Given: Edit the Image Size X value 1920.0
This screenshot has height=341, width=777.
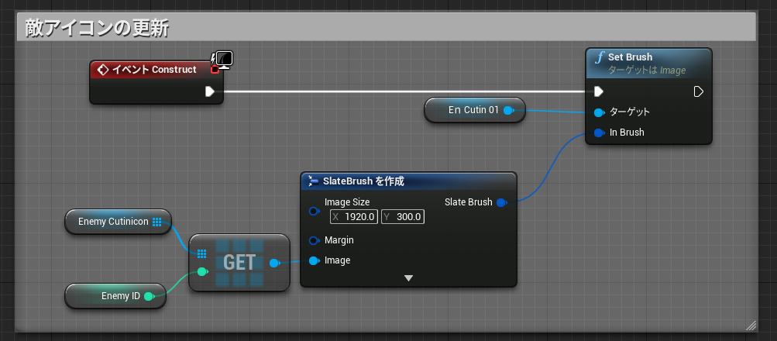Looking at the screenshot, I should point(354,217).
